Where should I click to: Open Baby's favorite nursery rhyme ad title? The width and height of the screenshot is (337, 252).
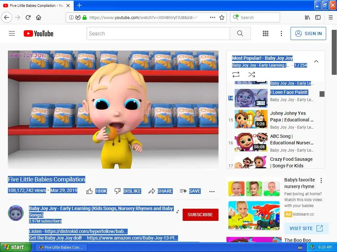coord(299,183)
